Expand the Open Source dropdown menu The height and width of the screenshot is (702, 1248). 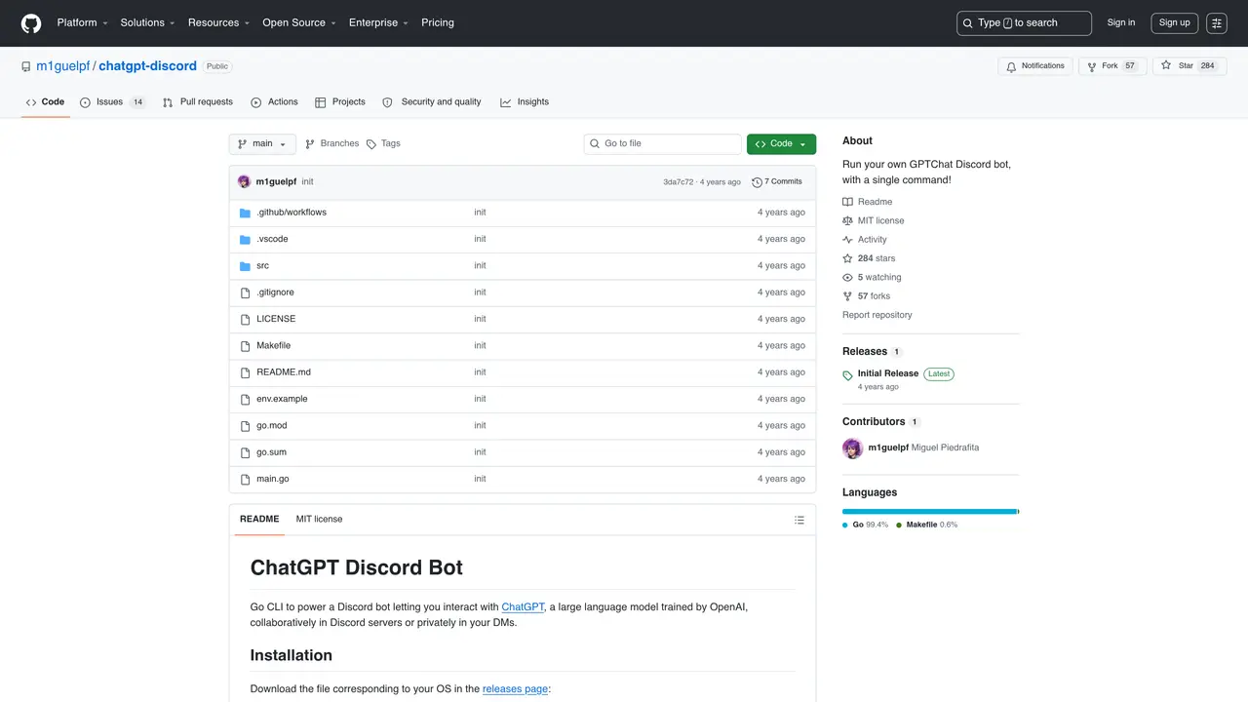click(x=299, y=22)
